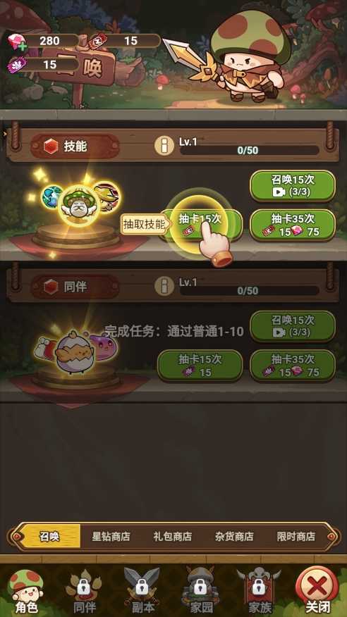
Task: Tap the skill 抽卡15次 button
Action: [201, 225]
